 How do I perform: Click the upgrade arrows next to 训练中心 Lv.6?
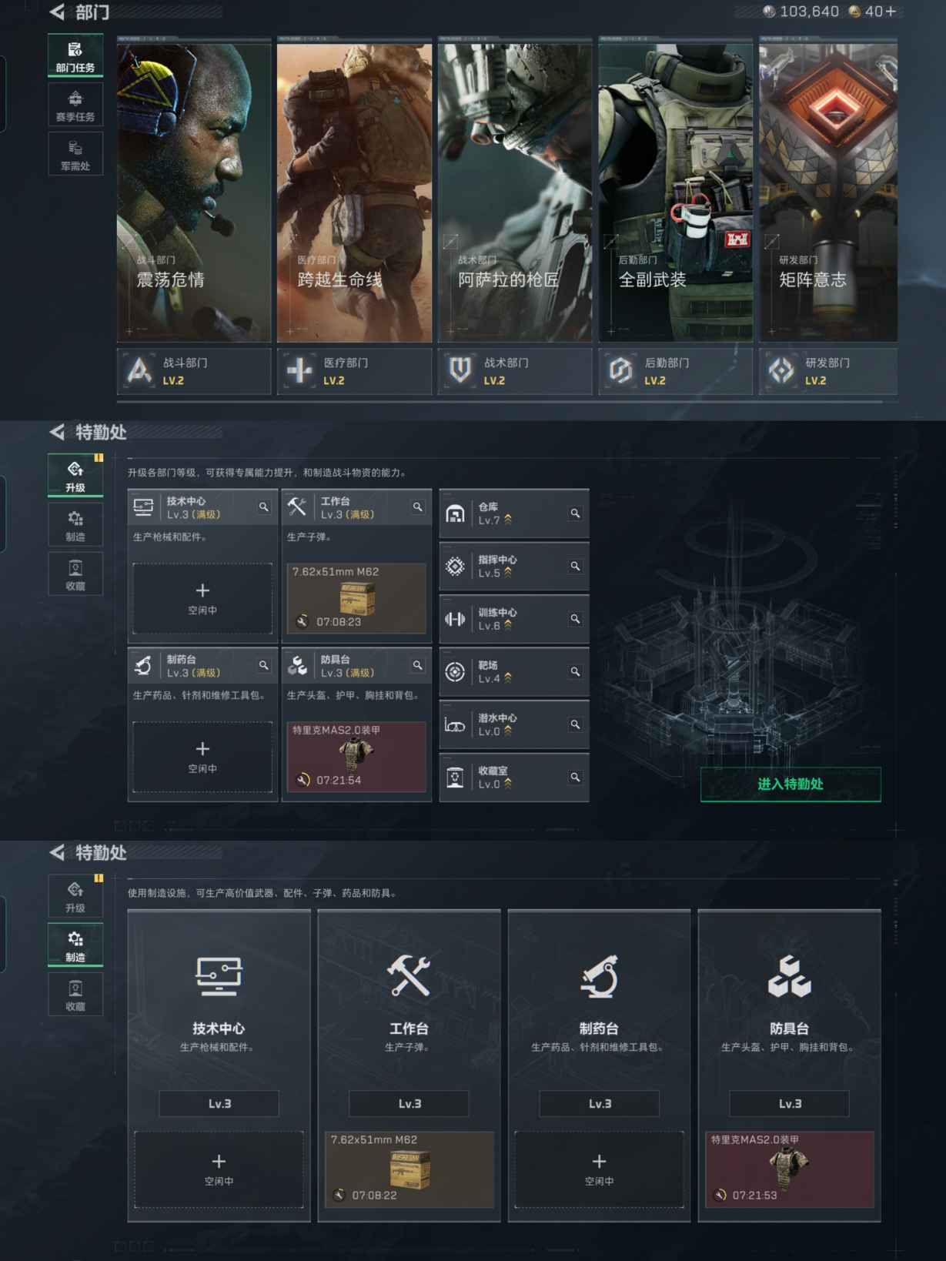[x=508, y=626]
